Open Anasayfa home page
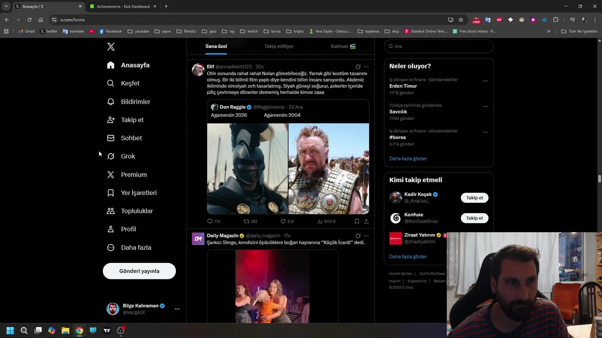This screenshot has height=338, width=602. [128, 65]
